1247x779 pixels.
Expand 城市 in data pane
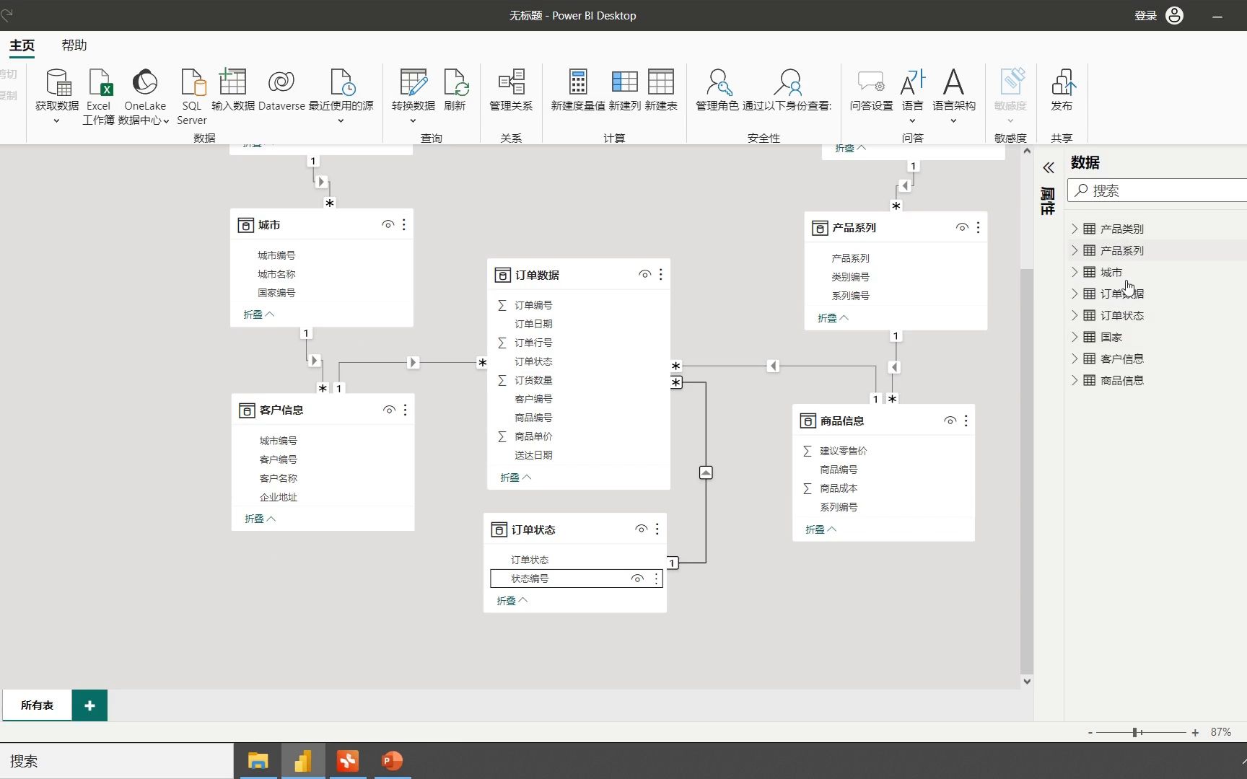(1075, 272)
